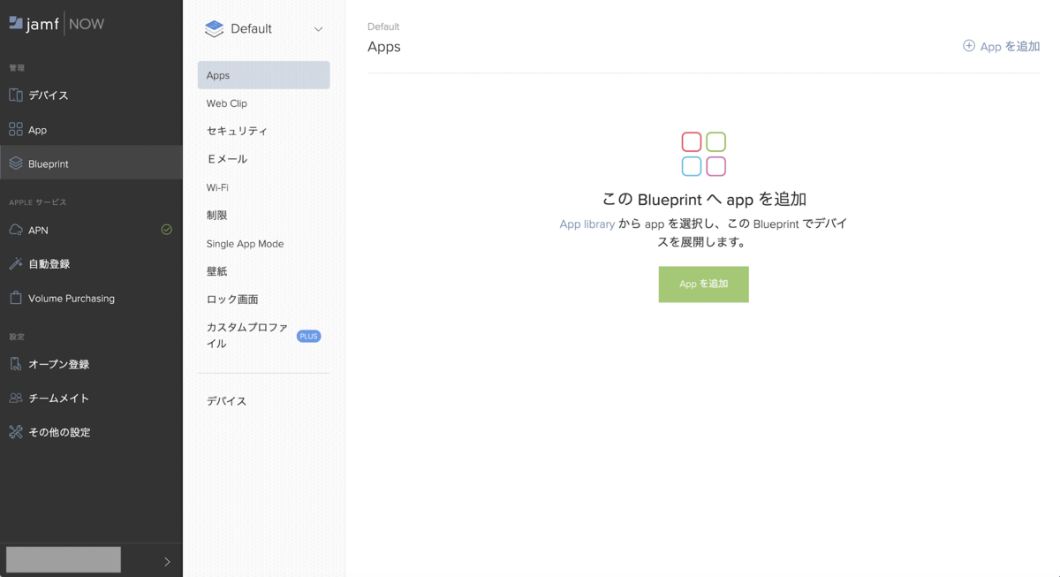Select the Eメール tab
The width and height of the screenshot is (1060, 577).
click(x=263, y=159)
